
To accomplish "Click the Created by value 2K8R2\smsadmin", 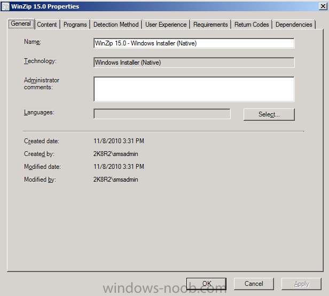I will click(x=115, y=154).
